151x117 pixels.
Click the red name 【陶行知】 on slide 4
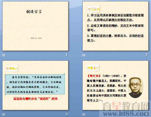pos(94,76)
